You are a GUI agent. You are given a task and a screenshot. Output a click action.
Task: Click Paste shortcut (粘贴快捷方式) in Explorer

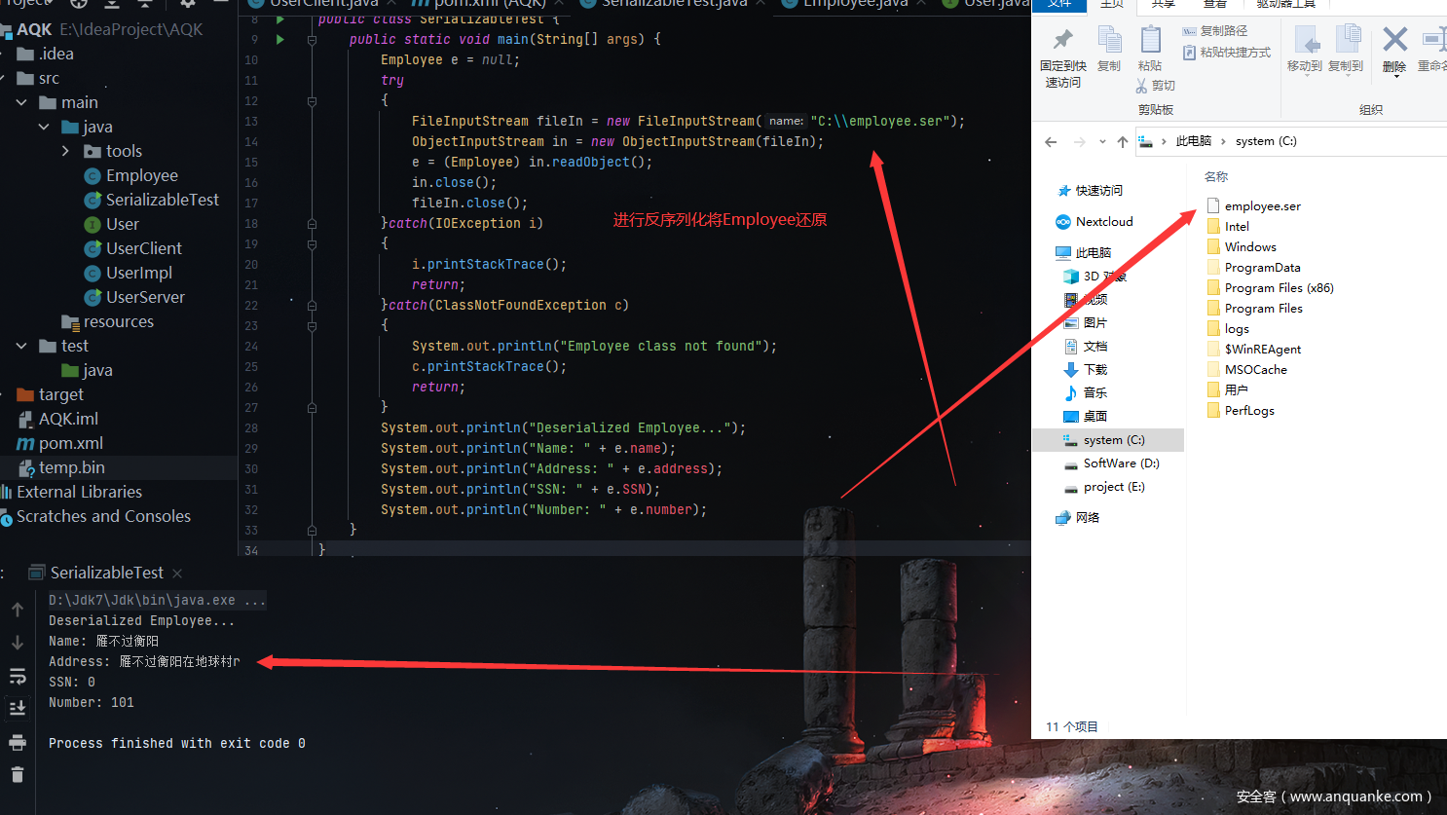point(1227,53)
